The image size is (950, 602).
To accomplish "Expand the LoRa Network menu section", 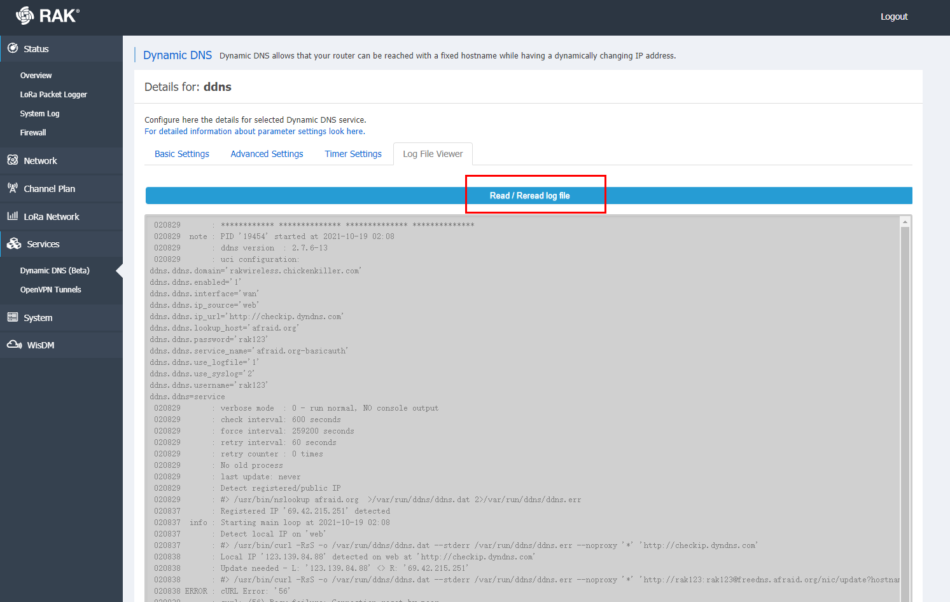I will click(61, 217).
